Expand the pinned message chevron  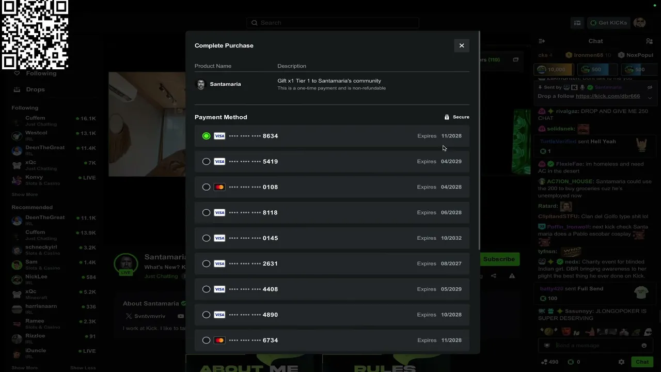[x=650, y=98]
